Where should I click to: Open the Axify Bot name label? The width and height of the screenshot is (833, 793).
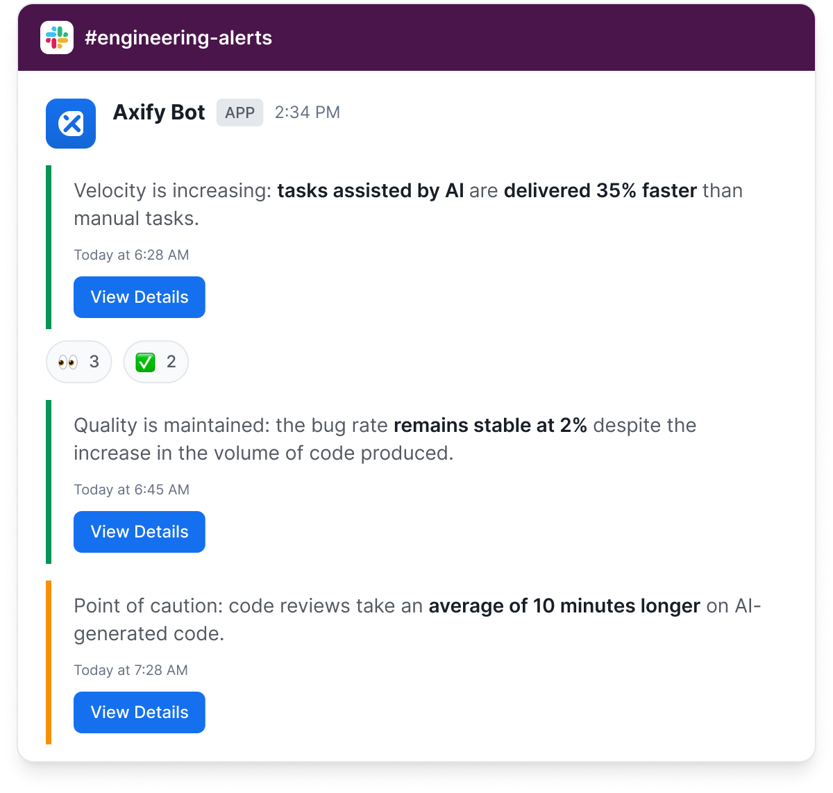(158, 112)
